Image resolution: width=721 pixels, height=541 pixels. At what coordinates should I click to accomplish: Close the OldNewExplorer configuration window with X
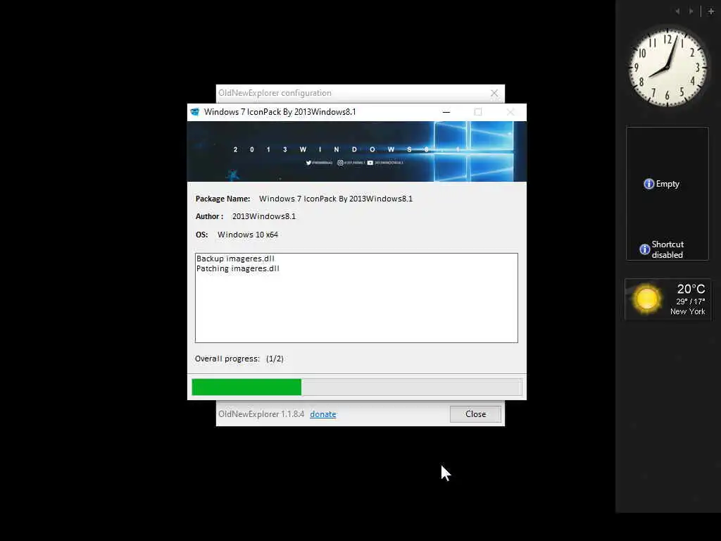(x=494, y=94)
